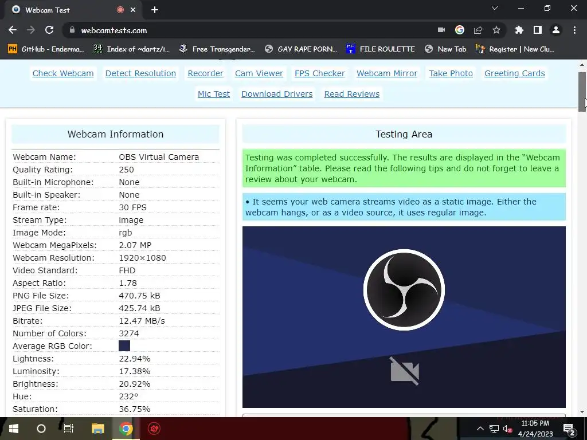Viewport: 587px width, 440px height.
Task: Open Task View in the taskbar
Action: [69, 429]
